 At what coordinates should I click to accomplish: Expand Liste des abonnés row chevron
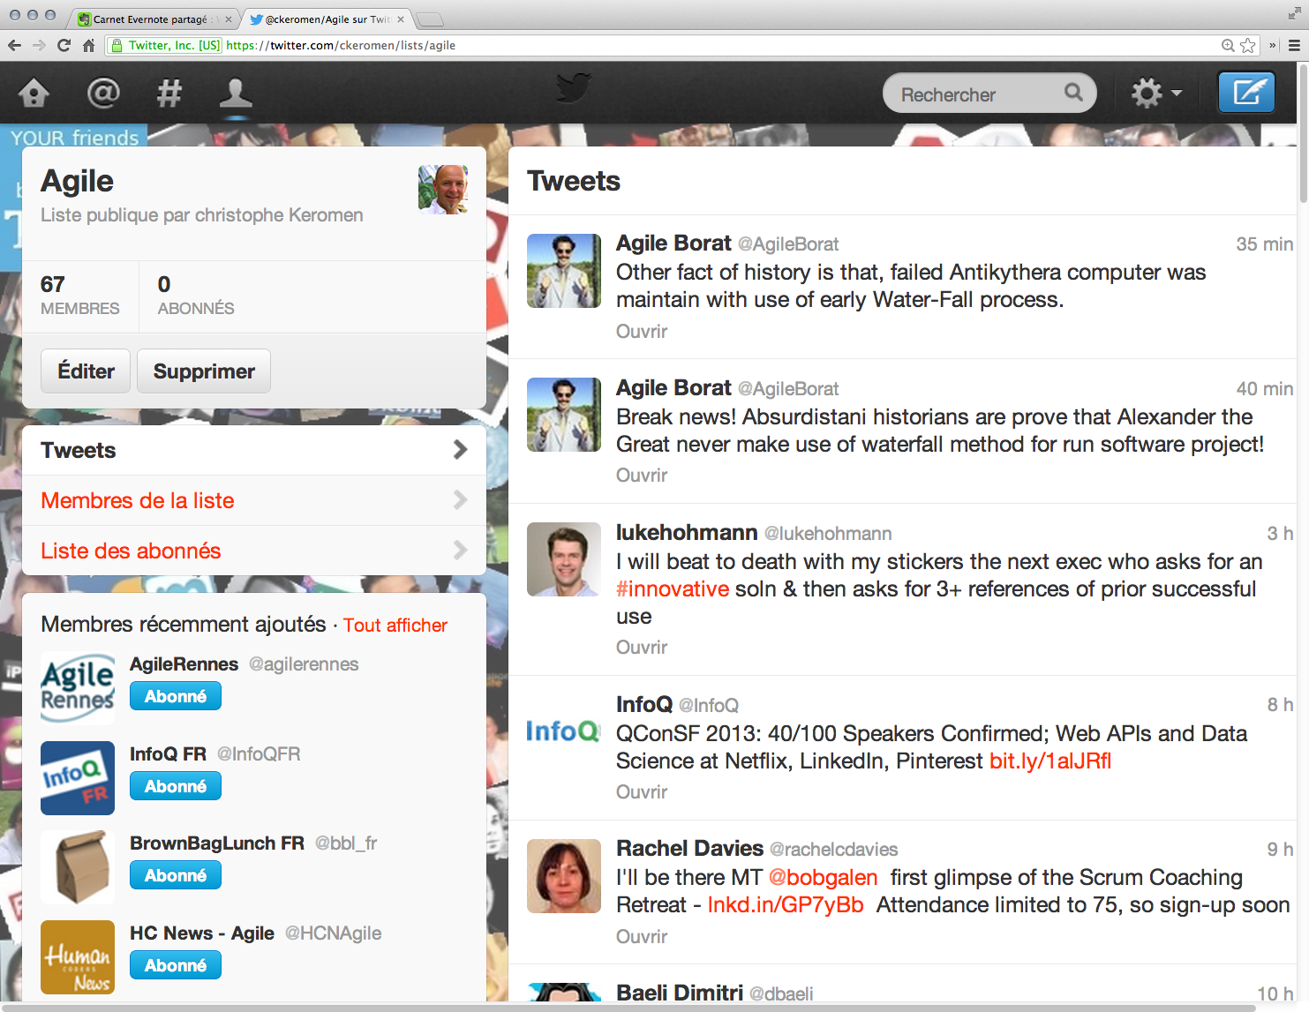(x=459, y=551)
